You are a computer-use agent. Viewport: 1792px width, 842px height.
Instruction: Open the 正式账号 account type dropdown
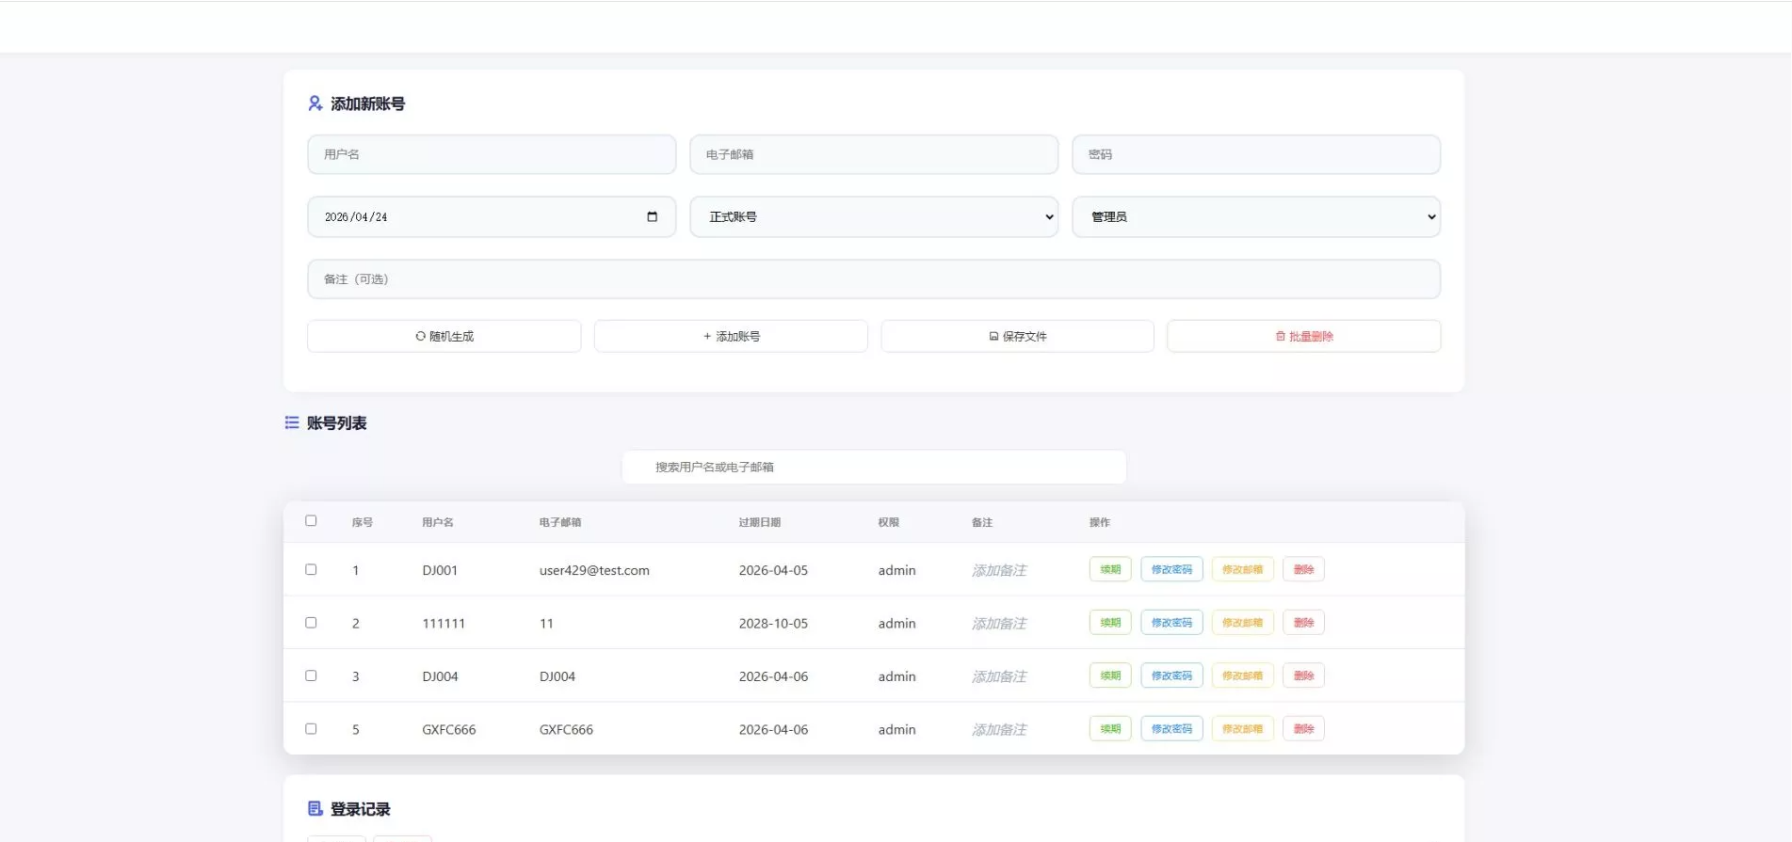[x=874, y=216]
